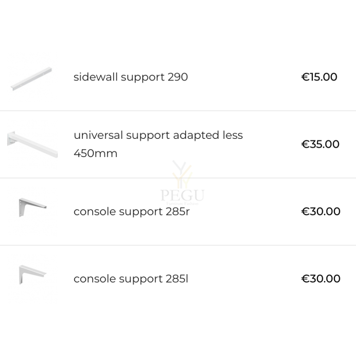Choose the console support 285r title
This screenshot has height=356, width=356.
132,212
